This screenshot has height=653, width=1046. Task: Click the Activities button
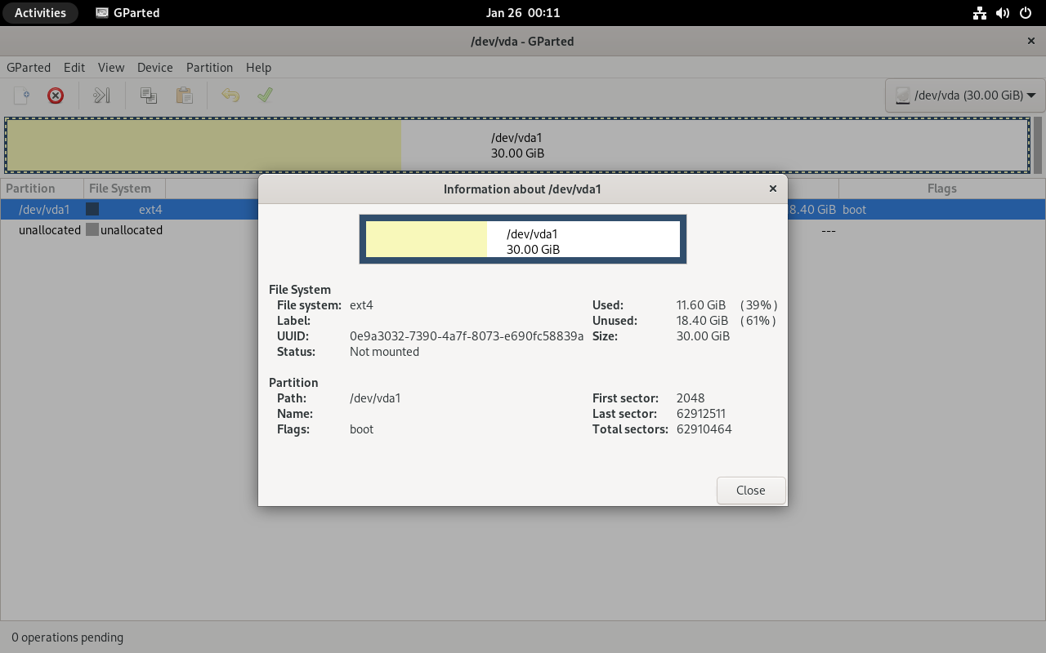(40, 13)
